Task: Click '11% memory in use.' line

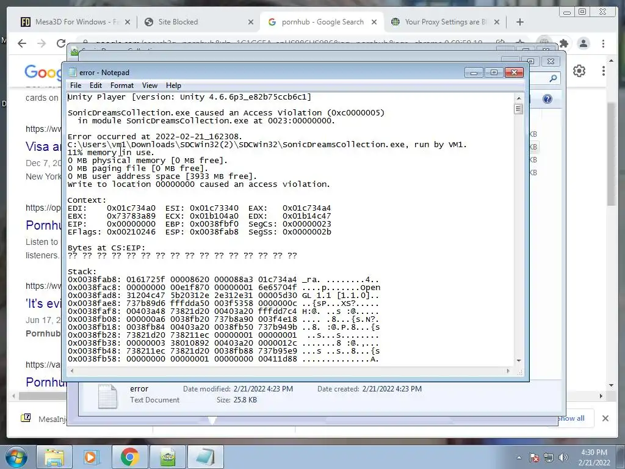Action: click(111, 152)
